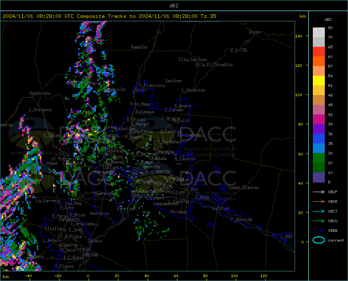Click the 'Tulumaya' map label
The height and width of the screenshot is (281, 348).
pos(145,112)
